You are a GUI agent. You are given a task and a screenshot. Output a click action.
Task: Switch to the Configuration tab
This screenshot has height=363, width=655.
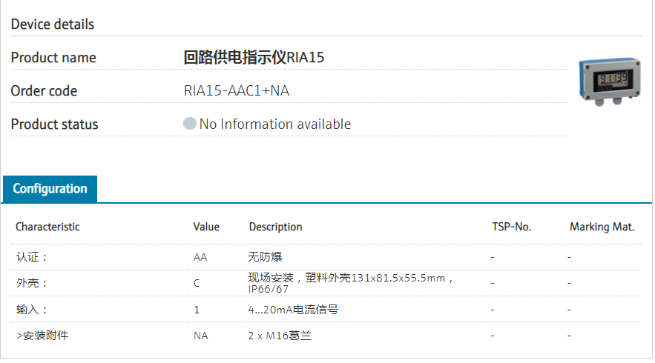50,189
